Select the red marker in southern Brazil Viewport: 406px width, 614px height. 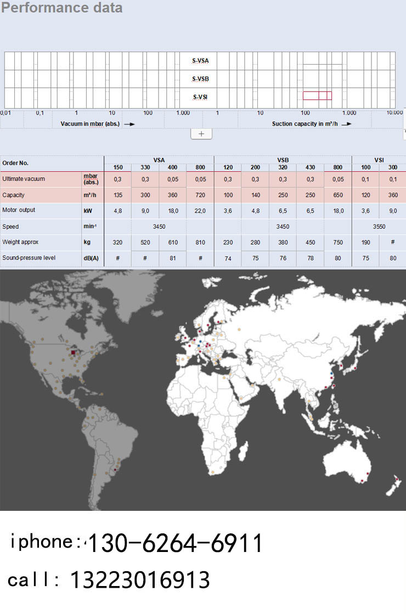pos(115,470)
